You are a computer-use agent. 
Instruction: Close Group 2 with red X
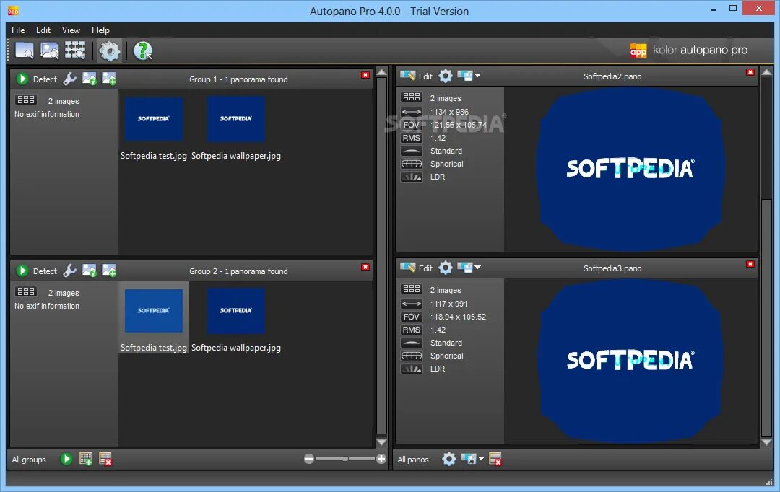(x=365, y=267)
